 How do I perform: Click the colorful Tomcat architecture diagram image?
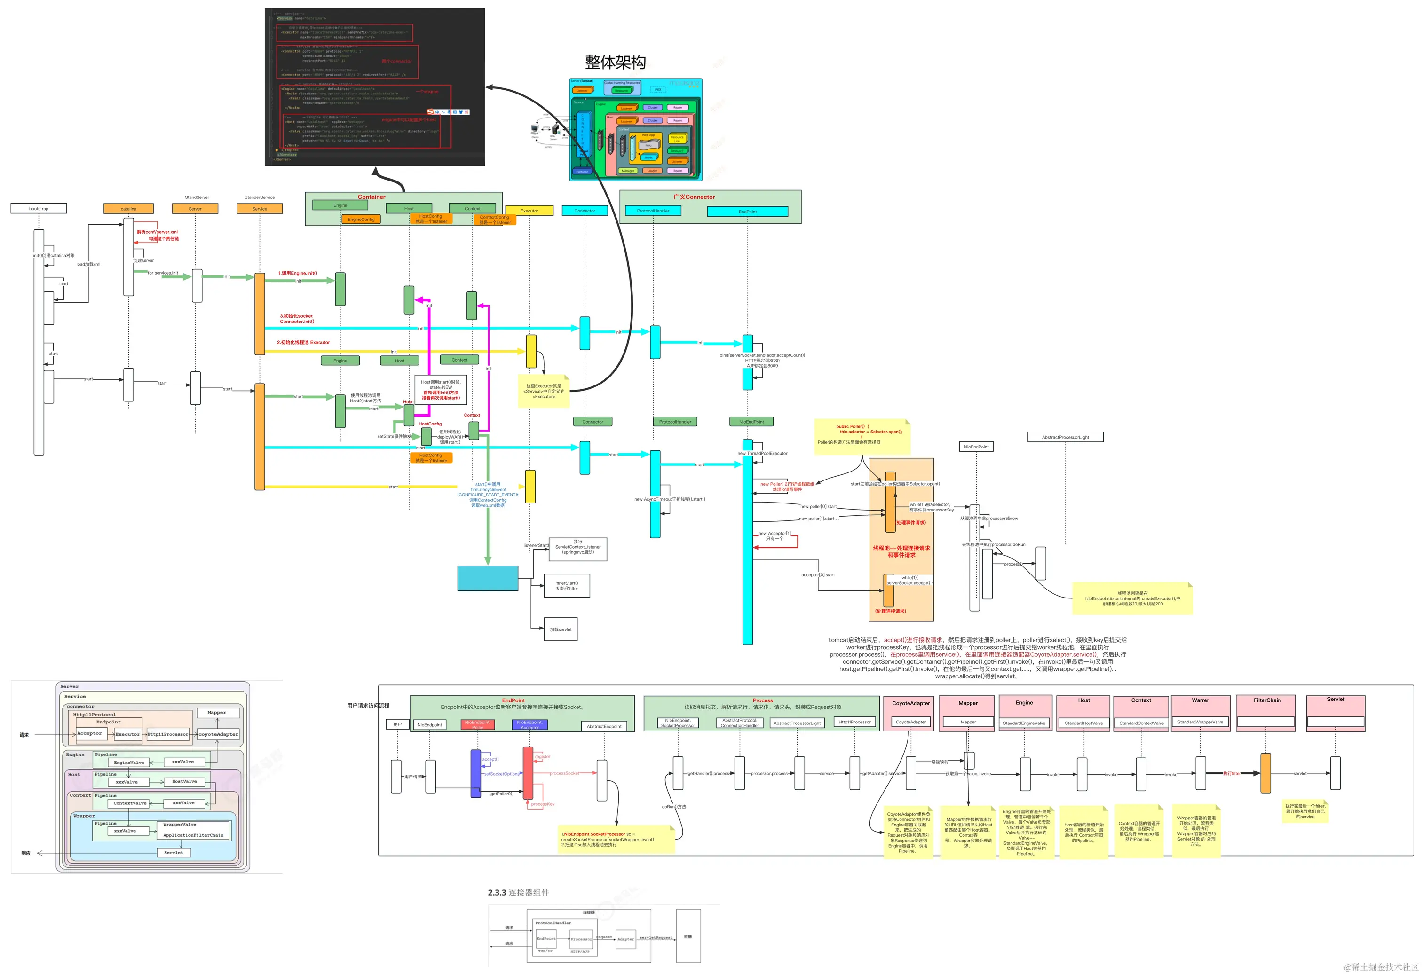pos(635,129)
